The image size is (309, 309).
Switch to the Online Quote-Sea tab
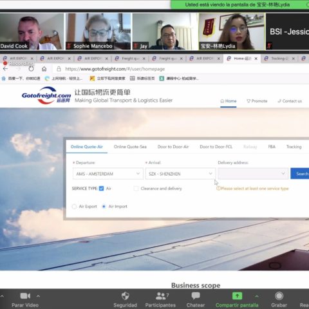130,147
